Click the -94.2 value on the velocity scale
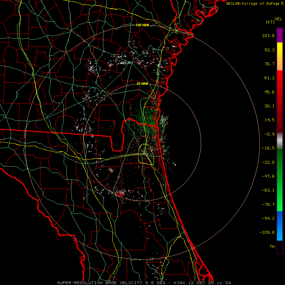The width and height of the screenshot is (285, 285). coord(268,218)
